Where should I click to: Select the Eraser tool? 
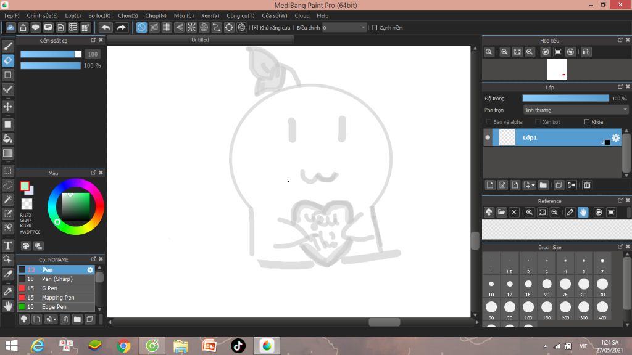(7, 60)
